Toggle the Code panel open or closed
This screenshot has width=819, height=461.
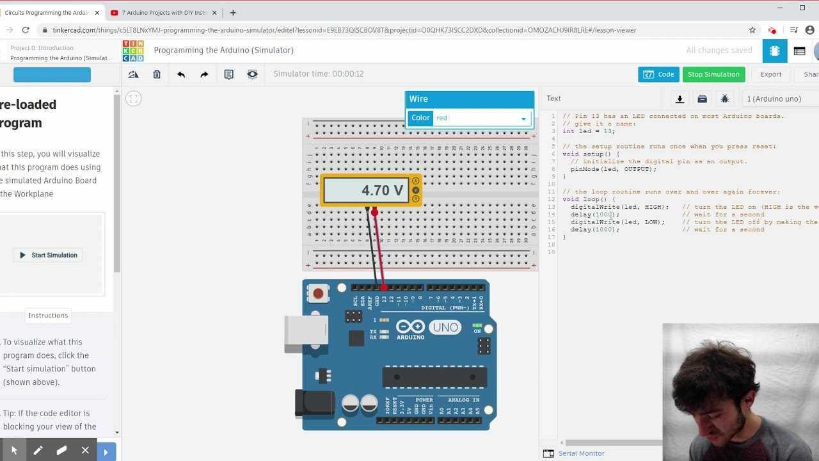pyautogui.click(x=658, y=74)
